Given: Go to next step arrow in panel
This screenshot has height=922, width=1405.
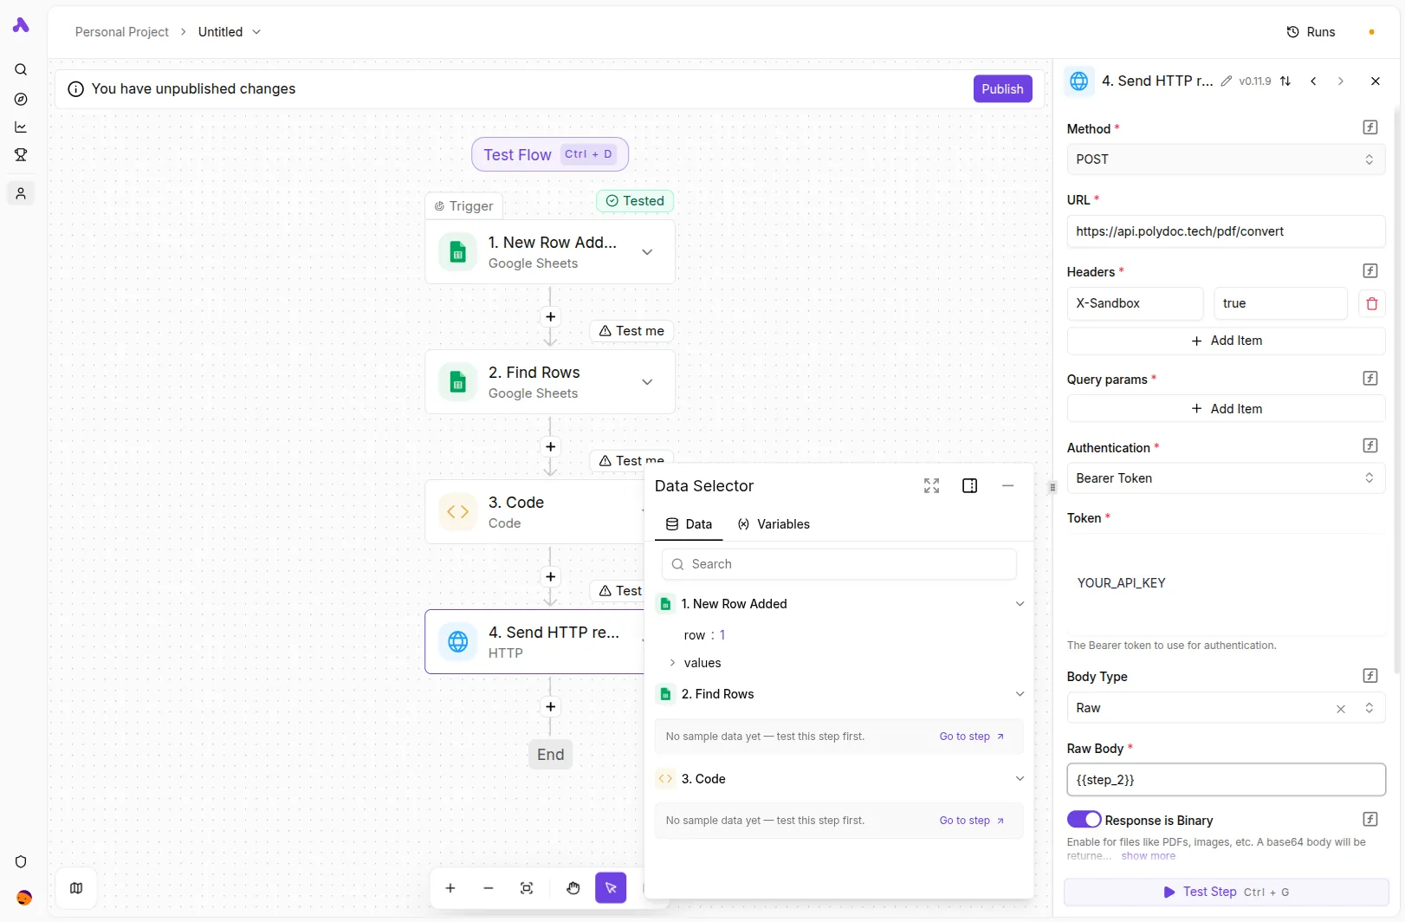Looking at the screenshot, I should pos(1341,81).
